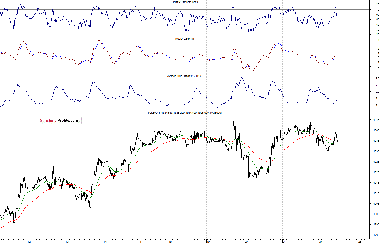This screenshot has height=243, width=380.
Task: Click the FUS50015 price chart title
Action: (x=185, y=113)
